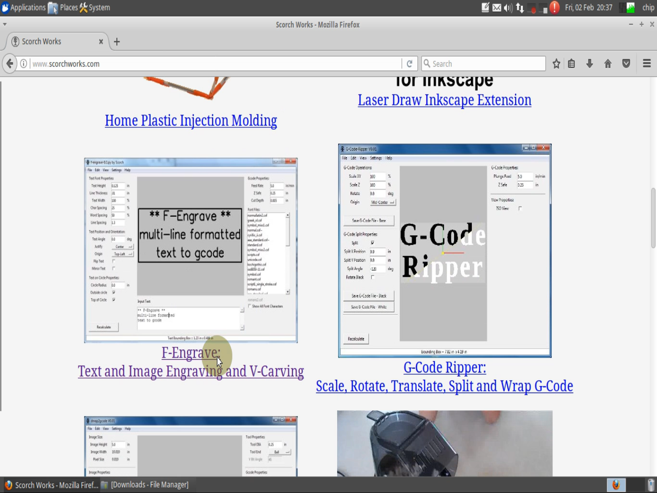Open the Firefox bookmarks star
Viewport: 657px width, 493px height.
(x=556, y=63)
